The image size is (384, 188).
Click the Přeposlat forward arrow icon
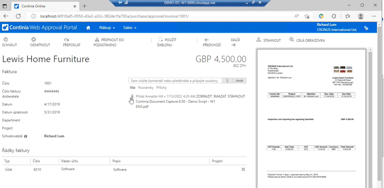[x=66, y=39]
